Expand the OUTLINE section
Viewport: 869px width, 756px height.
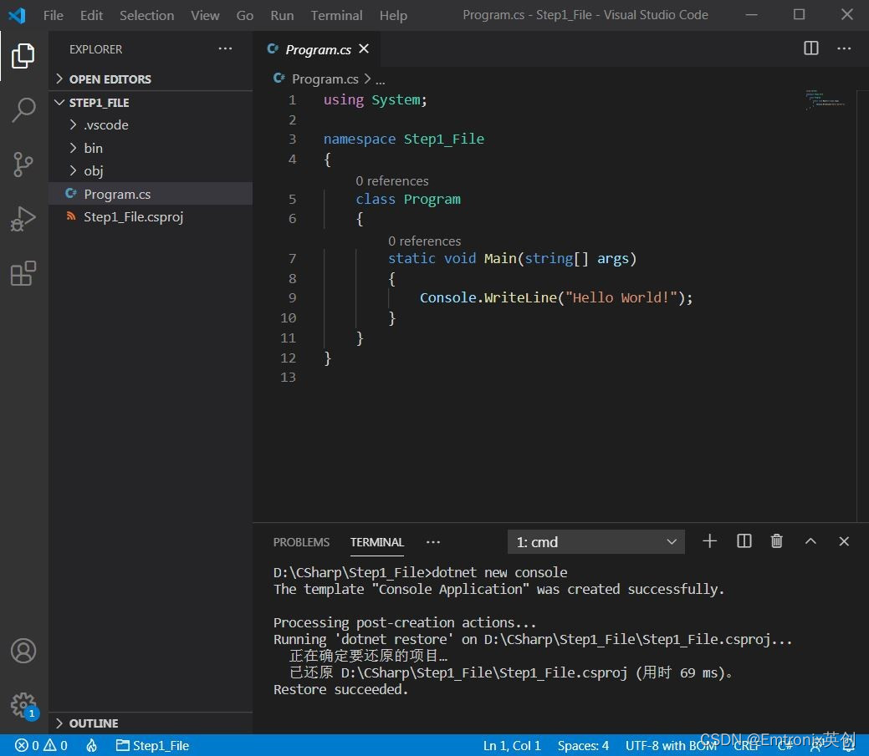tap(151, 723)
